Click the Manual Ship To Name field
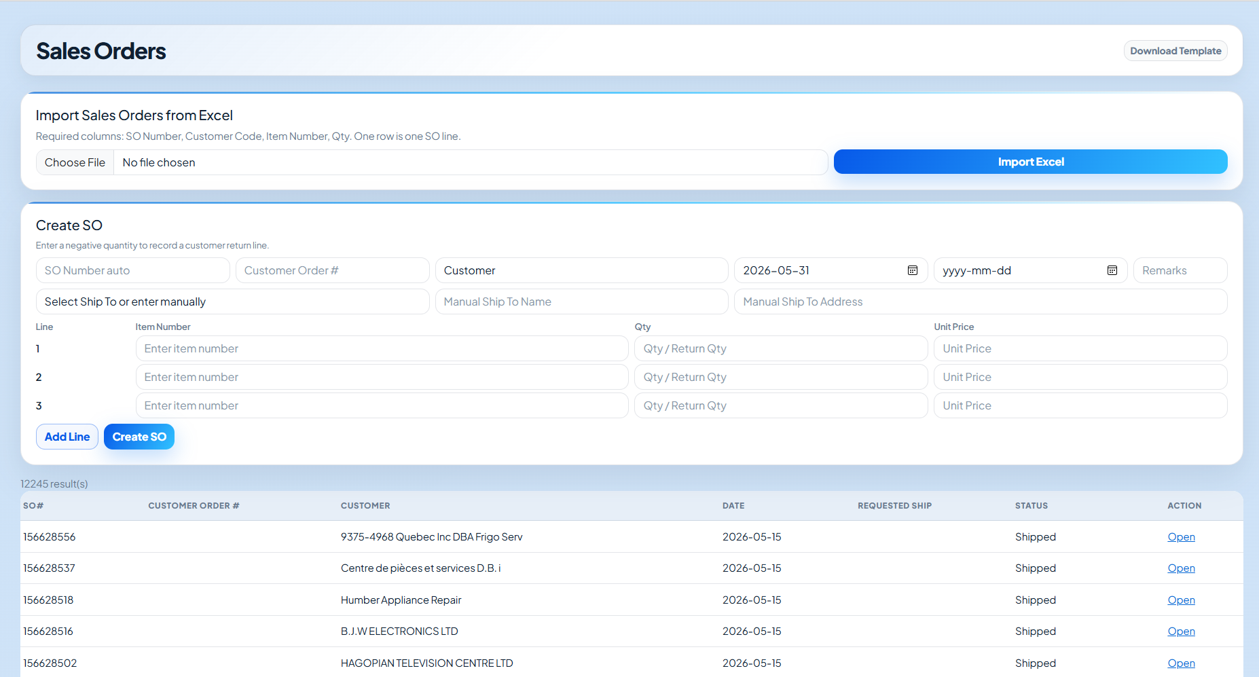This screenshot has width=1259, height=677. [x=582, y=301]
